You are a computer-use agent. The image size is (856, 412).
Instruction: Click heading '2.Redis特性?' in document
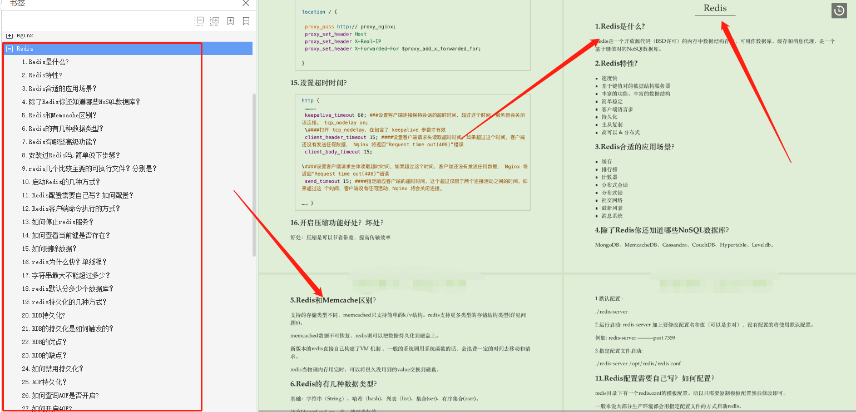click(616, 63)
